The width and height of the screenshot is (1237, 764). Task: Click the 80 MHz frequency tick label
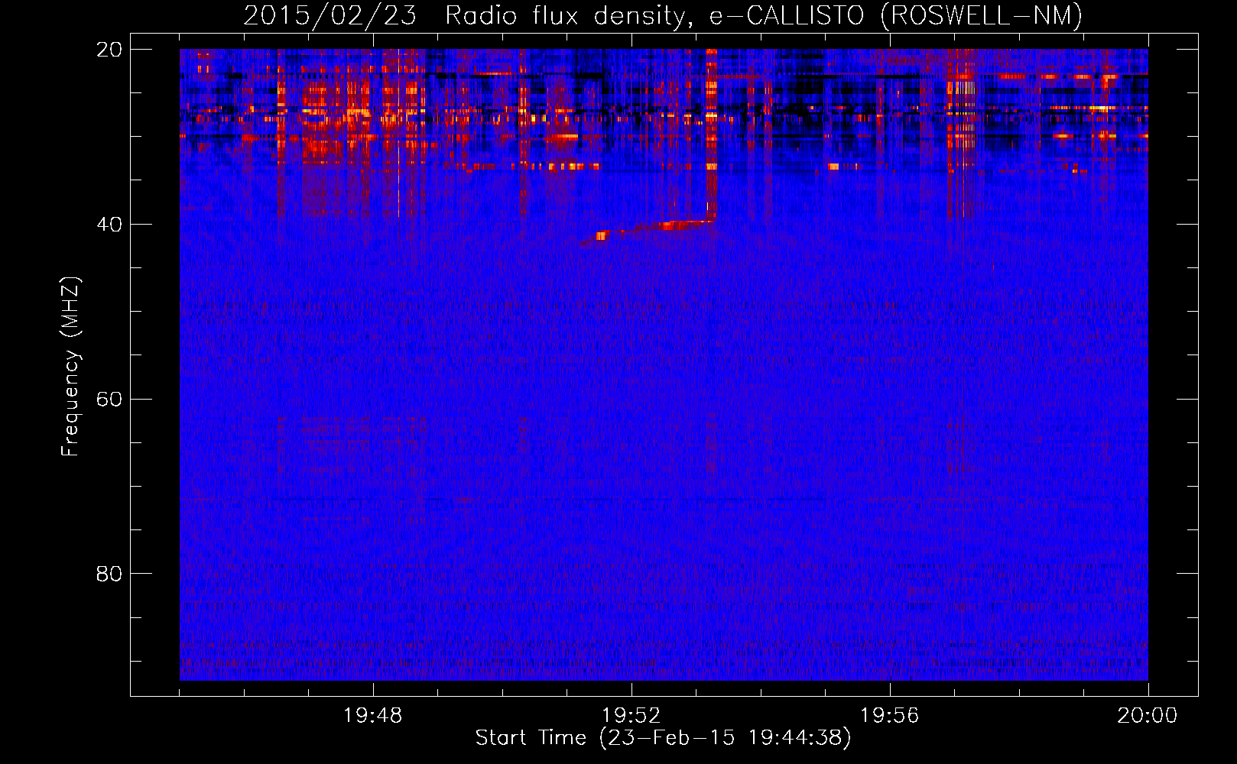(x=109, y=574)
